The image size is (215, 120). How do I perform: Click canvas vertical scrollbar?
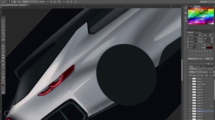click(x=182, y=70)
